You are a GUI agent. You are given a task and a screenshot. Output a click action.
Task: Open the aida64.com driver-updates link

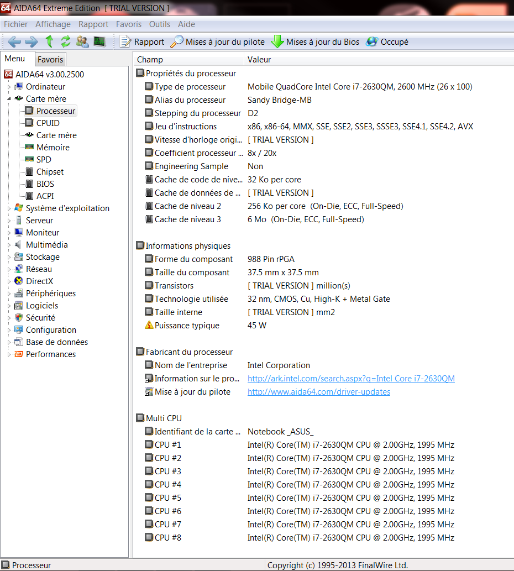coord(319,392)
